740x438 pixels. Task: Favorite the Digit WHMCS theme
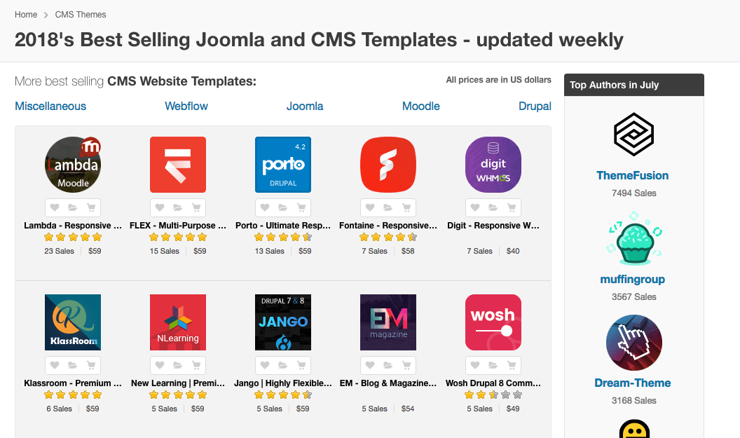pos(475,207)
